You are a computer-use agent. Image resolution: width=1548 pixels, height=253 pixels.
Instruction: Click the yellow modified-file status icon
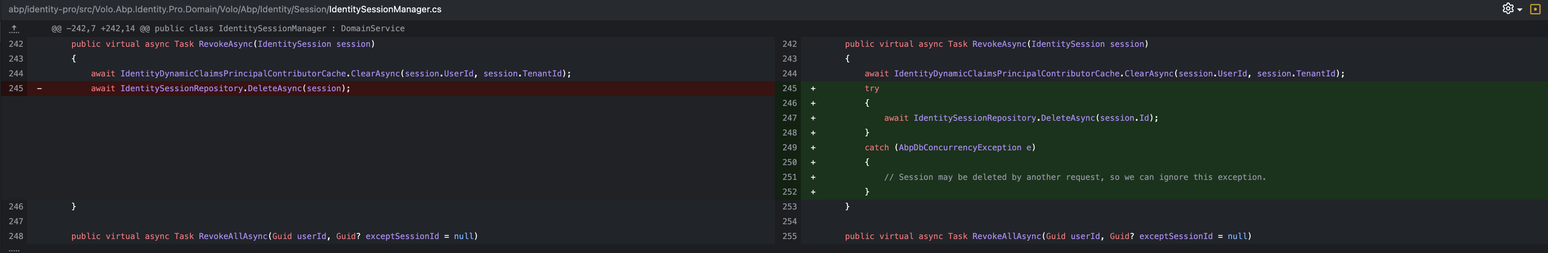point(1535,9)
